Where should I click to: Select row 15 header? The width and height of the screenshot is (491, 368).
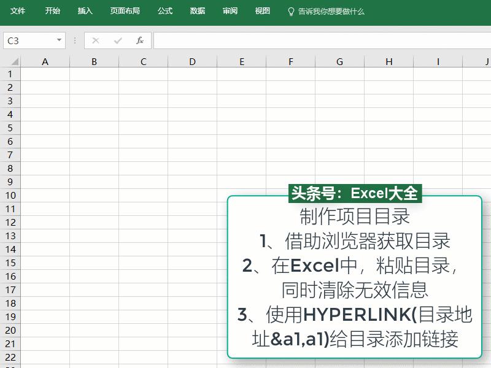point(10,264)
